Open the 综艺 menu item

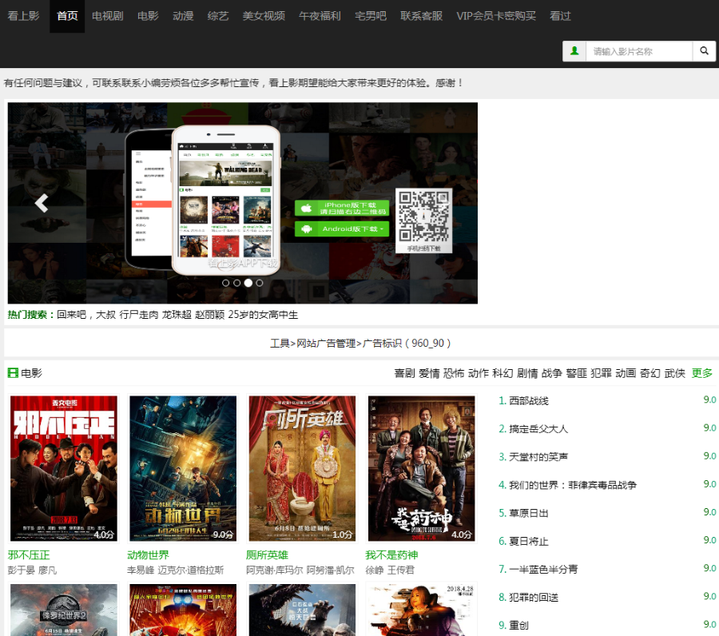218,16
